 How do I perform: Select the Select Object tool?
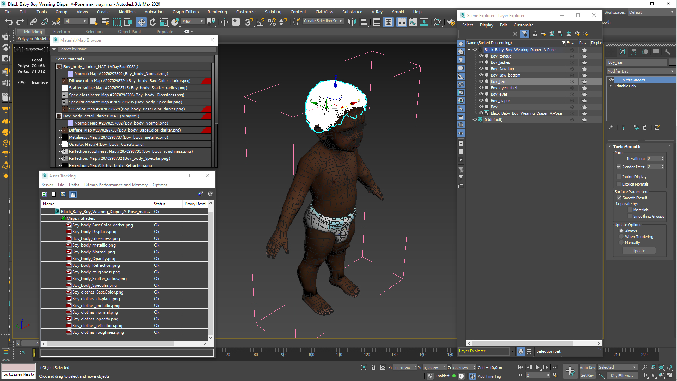(x=94, y=22)
